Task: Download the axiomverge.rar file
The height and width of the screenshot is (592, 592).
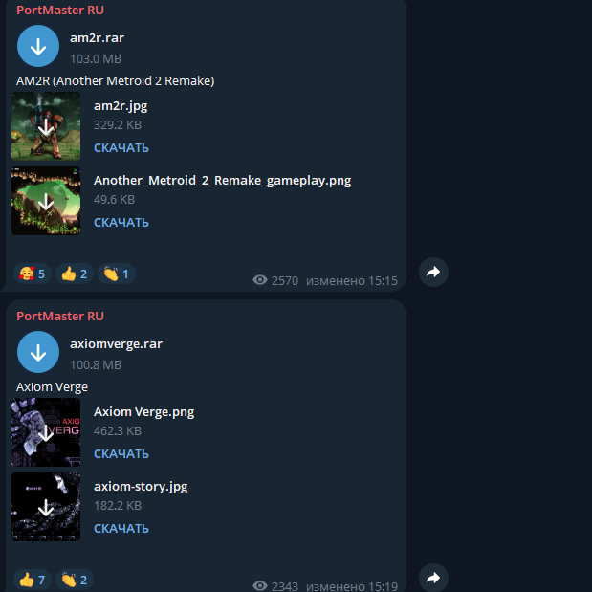Action: coord(38,352)
